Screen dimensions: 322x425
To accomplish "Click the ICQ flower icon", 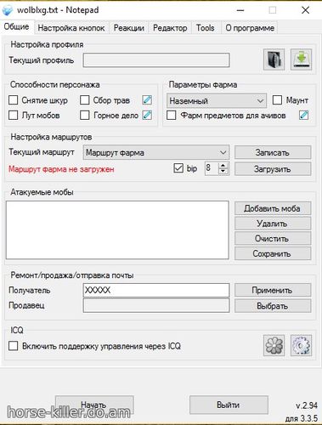I will pos(274,345).
